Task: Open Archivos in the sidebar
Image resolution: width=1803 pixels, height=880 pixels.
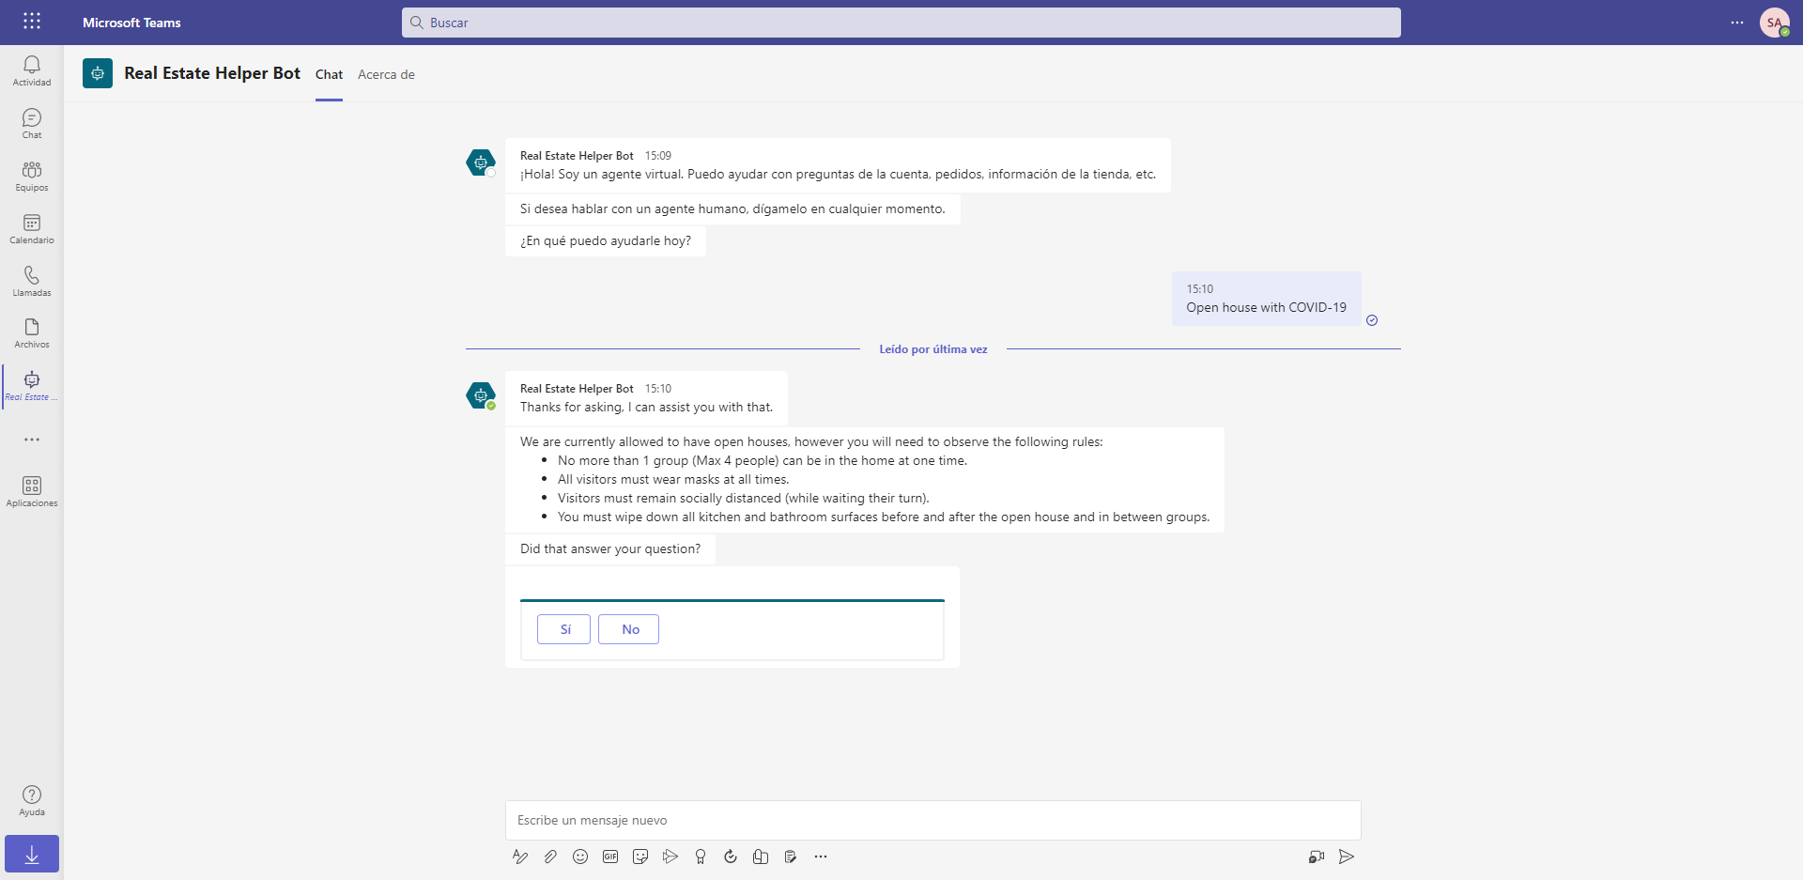Action: pyautogui.click(x=32, y=332)
